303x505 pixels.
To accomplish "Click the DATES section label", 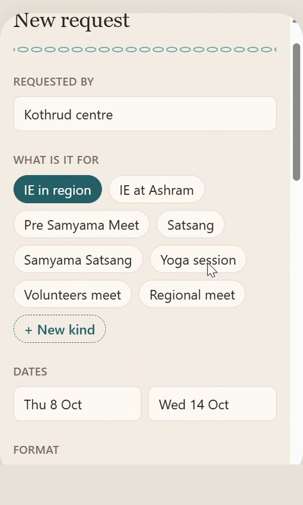I will click(x=30, y=371).
